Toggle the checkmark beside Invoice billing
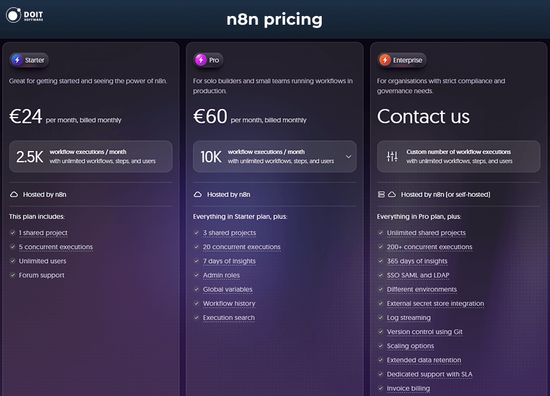Screen dimensions: 550x396 pyautogui.click(x=380, y=388)
